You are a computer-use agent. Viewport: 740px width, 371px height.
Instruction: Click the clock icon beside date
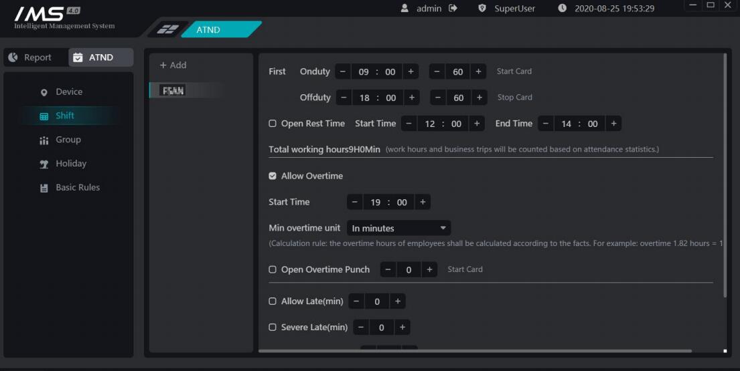(x=562, y=8)
